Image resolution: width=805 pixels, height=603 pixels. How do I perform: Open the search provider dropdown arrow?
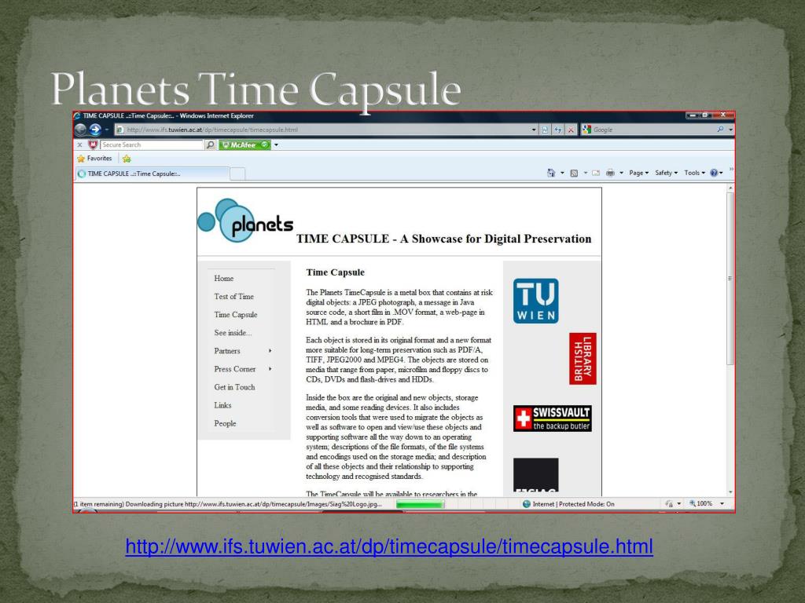[730, 130]
